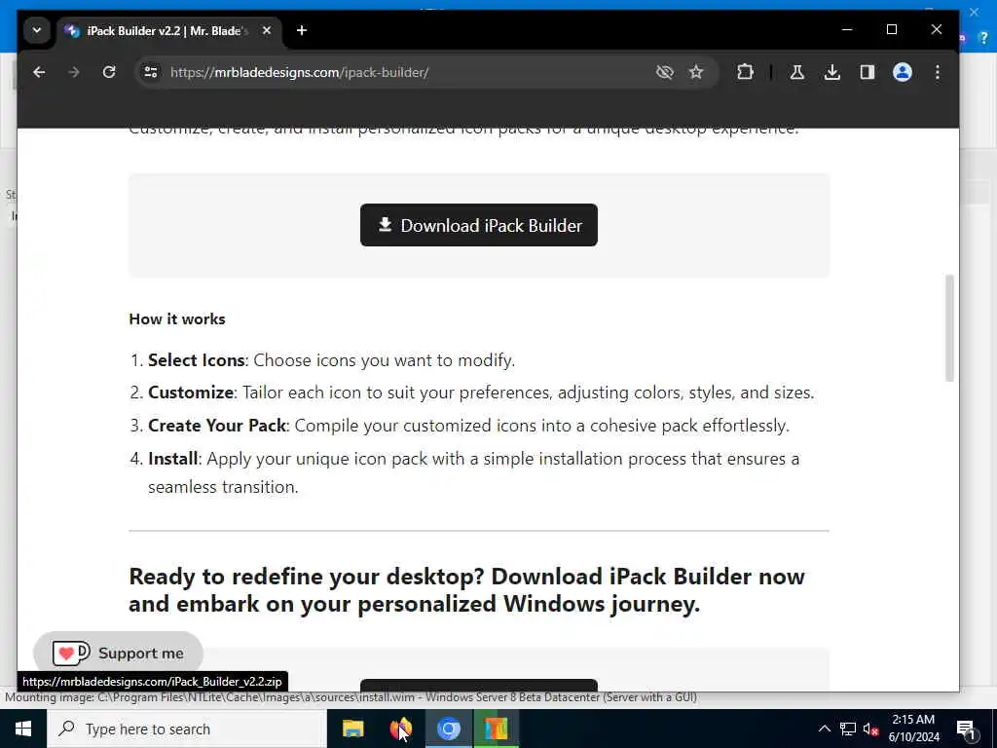Select the iPack Builder v2.2 tab
This screenshot has height=748, width=997.
pyautogui.click(x=167, y=30)
